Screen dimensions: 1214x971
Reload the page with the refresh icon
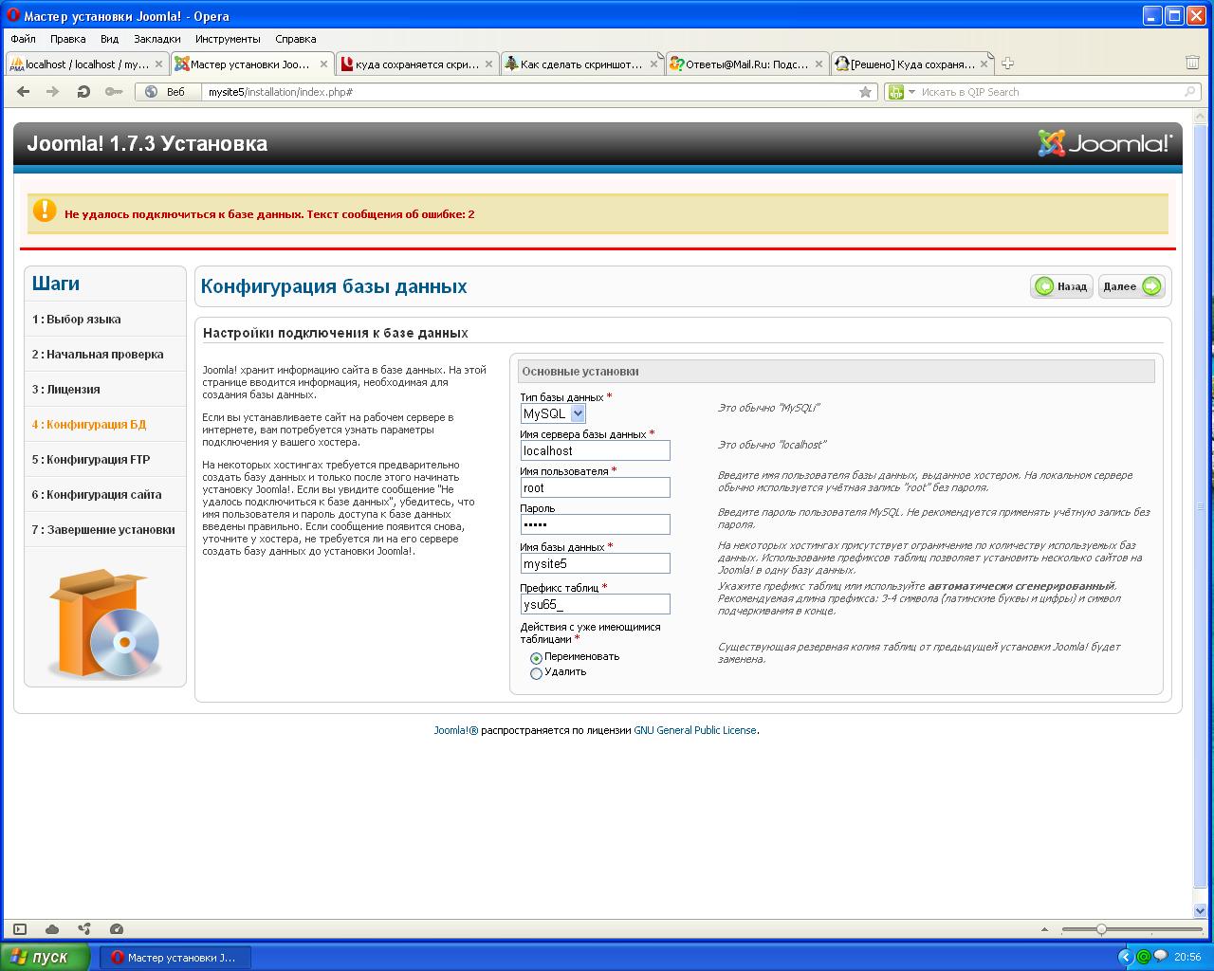83,92
